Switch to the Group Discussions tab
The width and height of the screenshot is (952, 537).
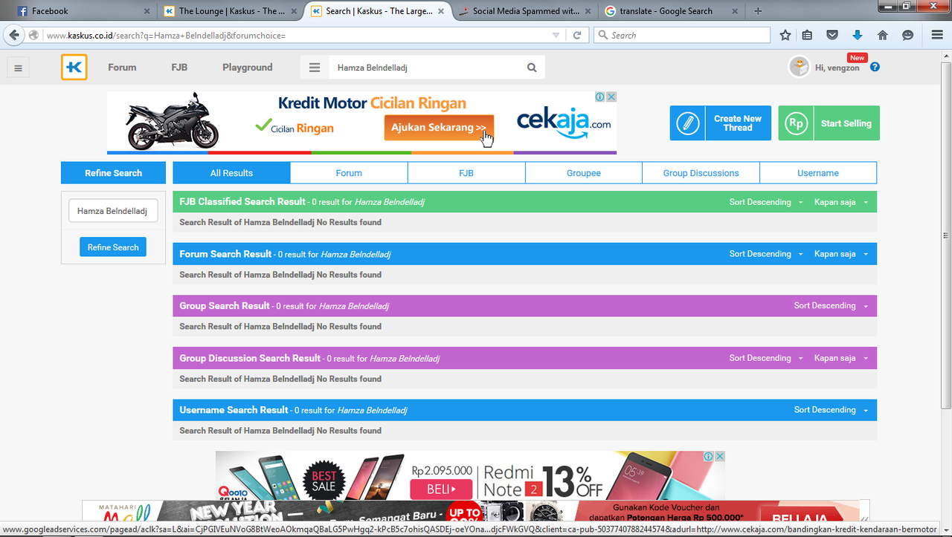(701, 173)
